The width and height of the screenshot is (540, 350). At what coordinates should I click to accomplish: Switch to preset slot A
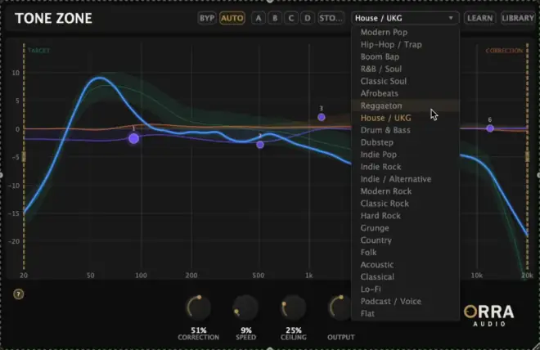(259, 18)
